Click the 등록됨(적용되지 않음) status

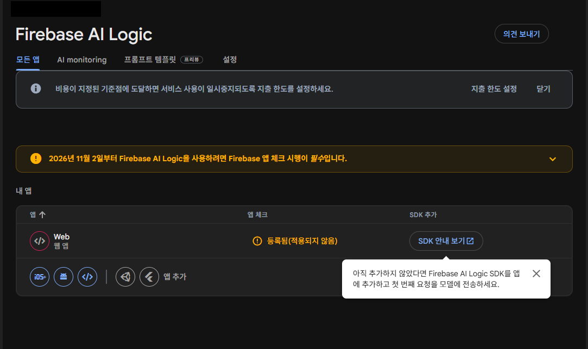(302, 240)
